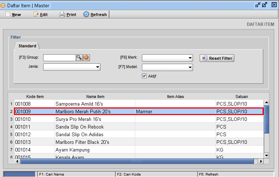Click the horizontal scrollbar thumb
The height and width of the screenshot is (177, 279).
pos(137,161)
